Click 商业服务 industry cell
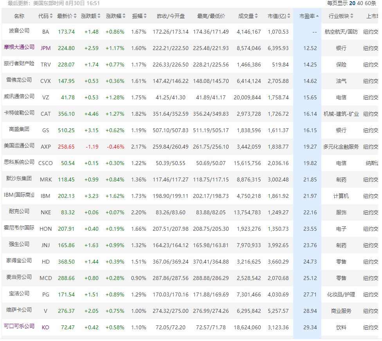Screen dimensions: 382x341 pyautogui.click(x=341, y=311)
